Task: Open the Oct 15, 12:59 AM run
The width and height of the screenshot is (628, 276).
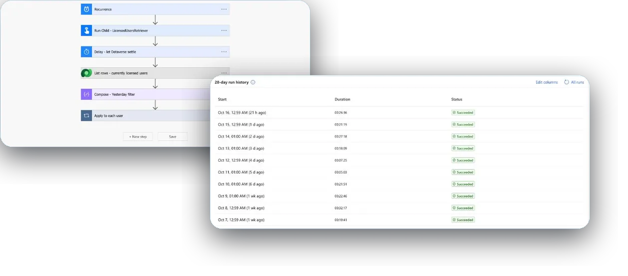Action: pos(241,125)
